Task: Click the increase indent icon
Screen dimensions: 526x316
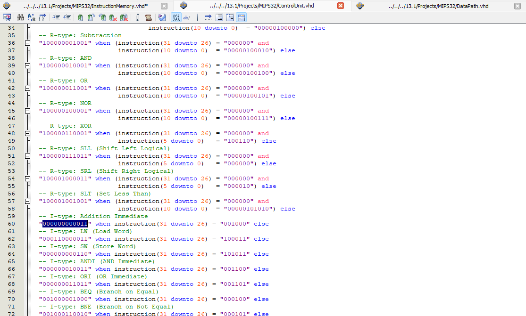Action: tap(56, 17)
